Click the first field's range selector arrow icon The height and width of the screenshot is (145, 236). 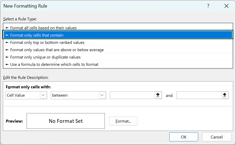click(158, 95)
